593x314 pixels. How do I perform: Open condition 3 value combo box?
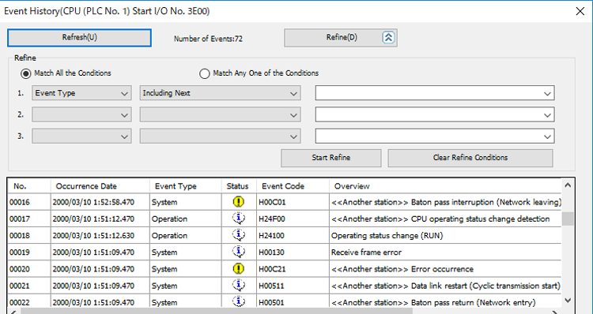coord(435,136)
